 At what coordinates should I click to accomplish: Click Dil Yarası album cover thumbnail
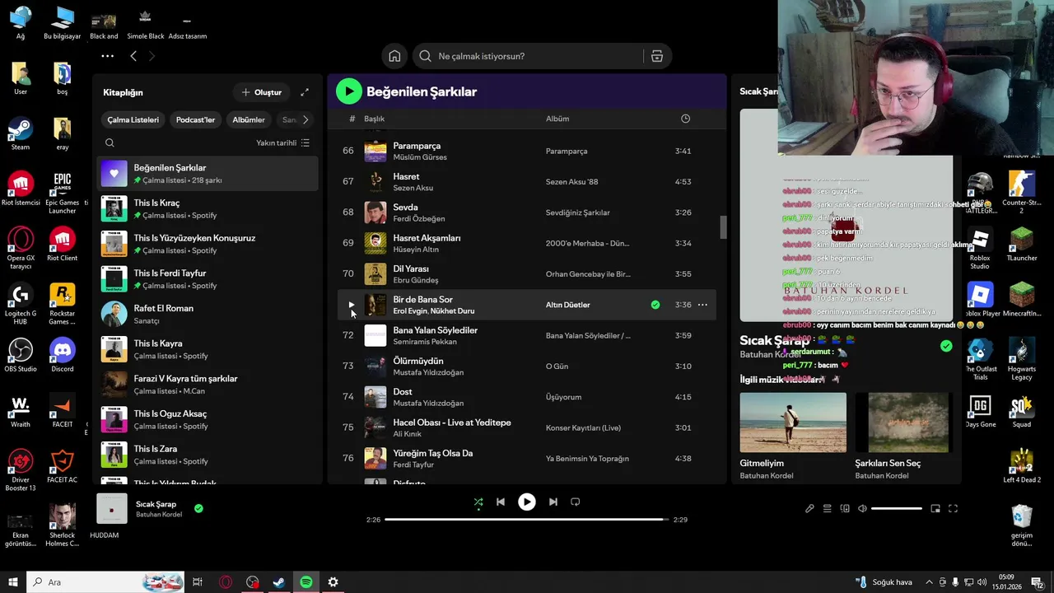pyautogui.click(x=375, y=274)
